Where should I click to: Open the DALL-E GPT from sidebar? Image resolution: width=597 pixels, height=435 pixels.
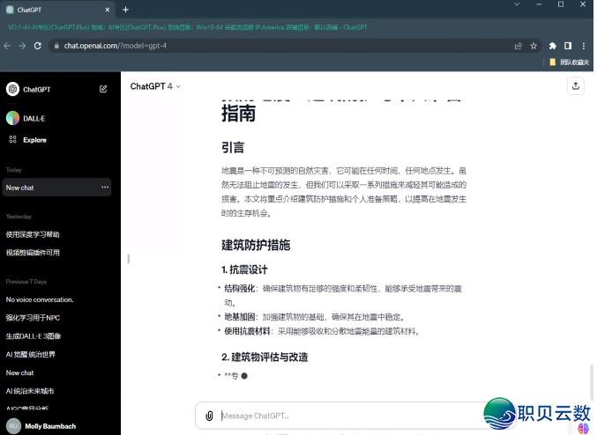(x=35, y=118)
